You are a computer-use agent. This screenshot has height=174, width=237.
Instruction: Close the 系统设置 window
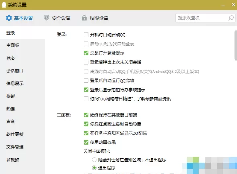tap(233, 5)
